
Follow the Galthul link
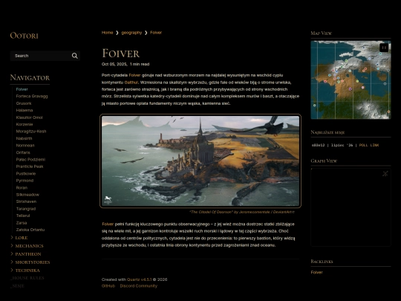pos(131,82)
